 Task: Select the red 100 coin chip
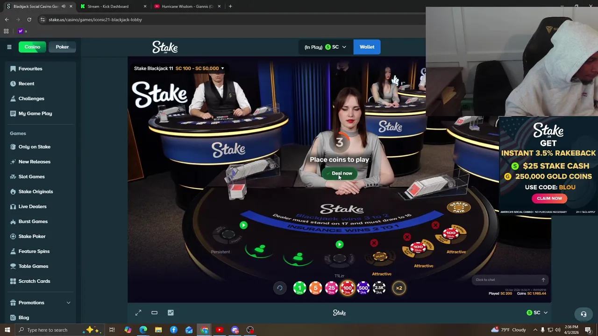(x=347, y=288)
